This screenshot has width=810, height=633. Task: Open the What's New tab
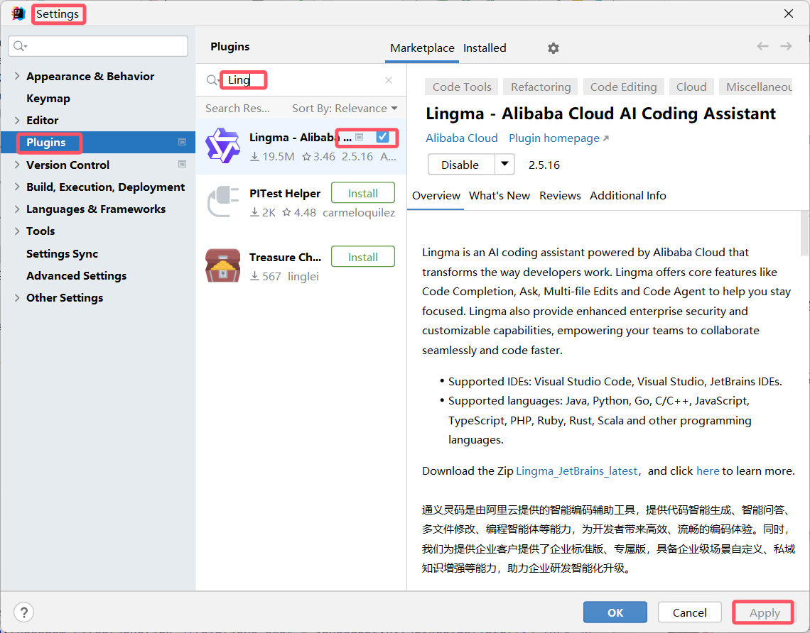(499, 196)
